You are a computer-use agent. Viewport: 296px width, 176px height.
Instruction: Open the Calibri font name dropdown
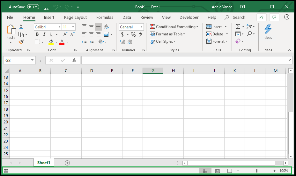59,27
